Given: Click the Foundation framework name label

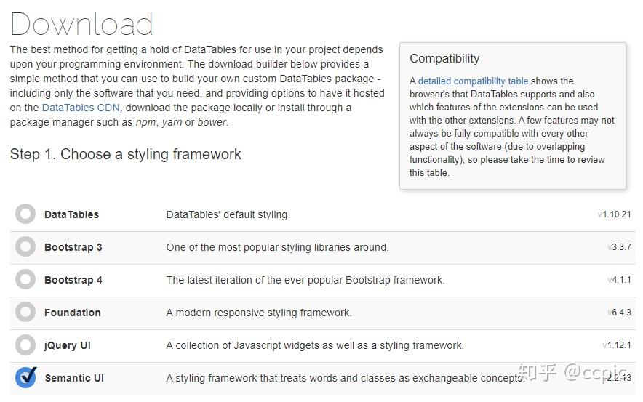Looking at the screenshot, I should click(x=72, y=313).
